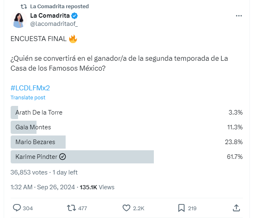Click the share upload icon
The height and width of the screenshot is (218, 256).
tap(236, 208)
